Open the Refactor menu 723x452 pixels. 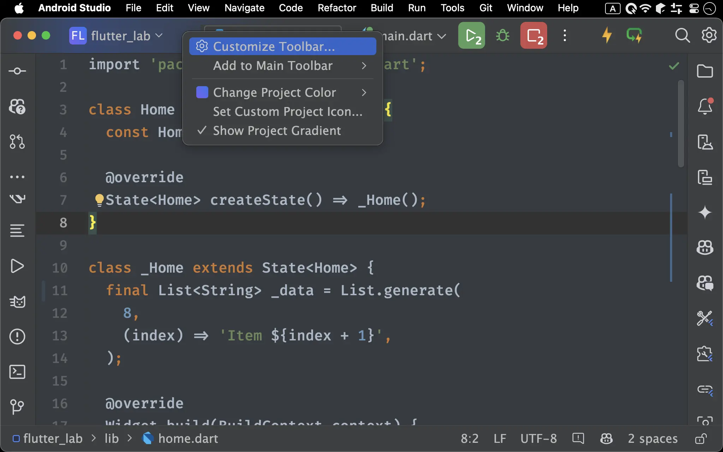337,8
